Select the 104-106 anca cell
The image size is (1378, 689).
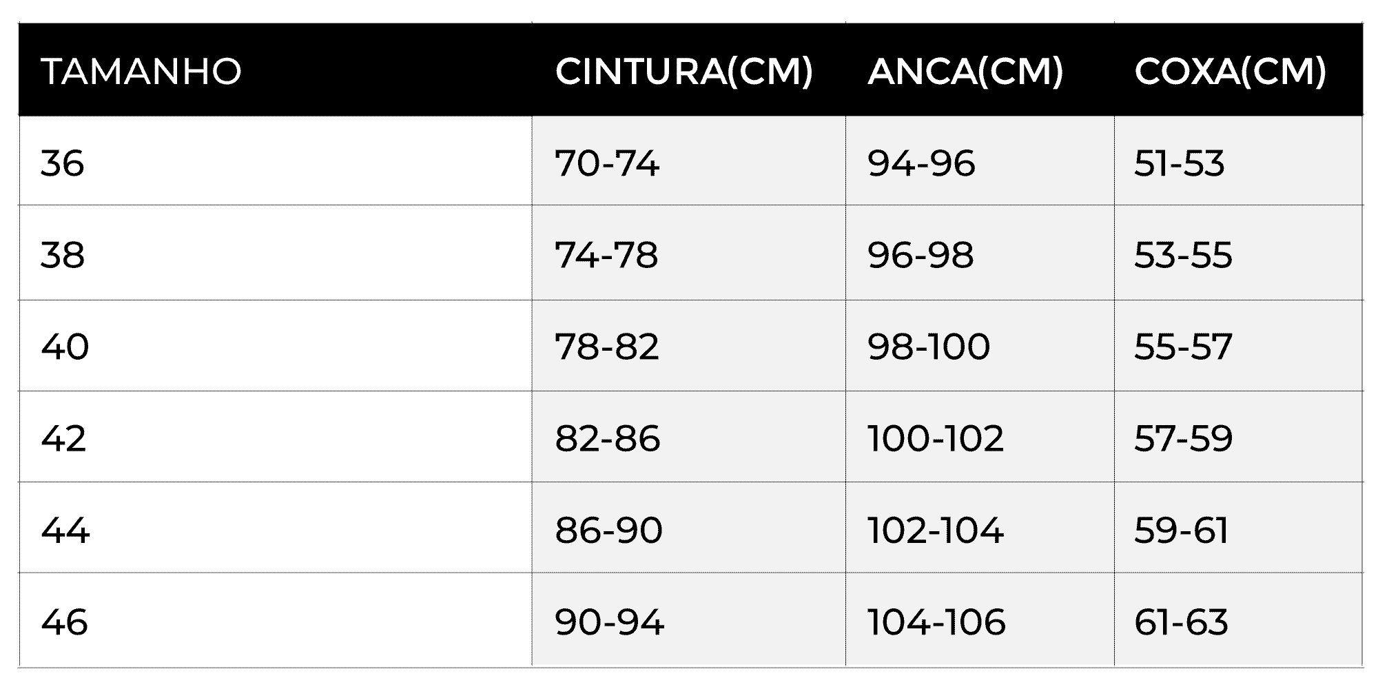(936, 622)
